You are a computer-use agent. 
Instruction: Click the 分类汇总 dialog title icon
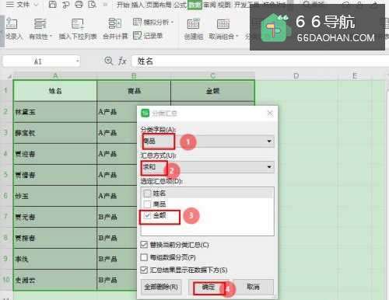pos(145,113)
